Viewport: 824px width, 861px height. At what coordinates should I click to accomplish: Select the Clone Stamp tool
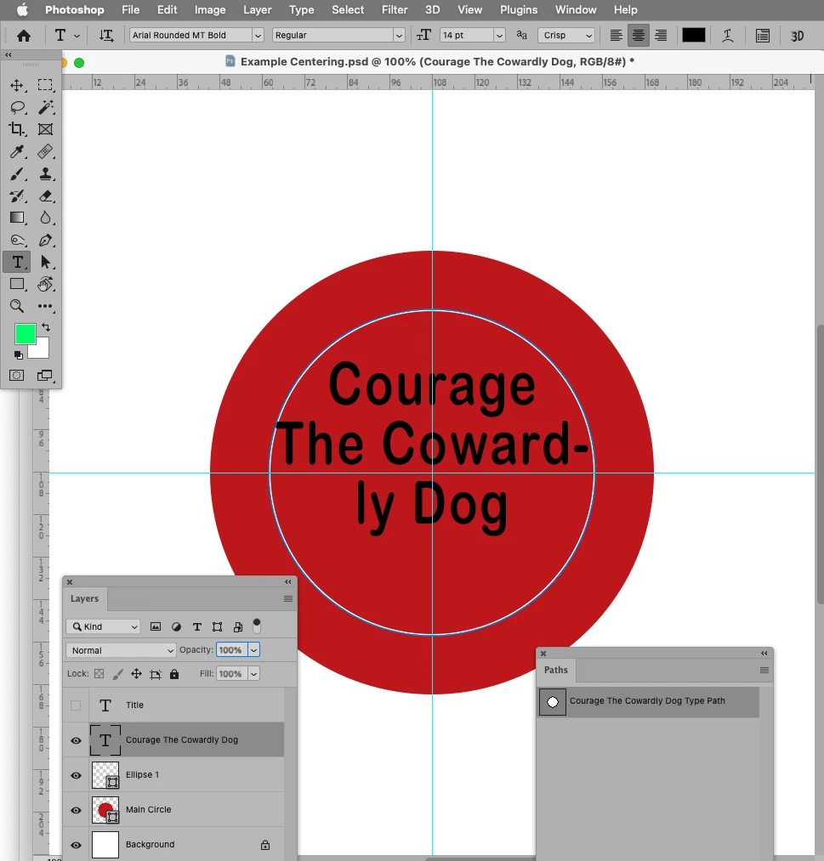coord(45,173)
